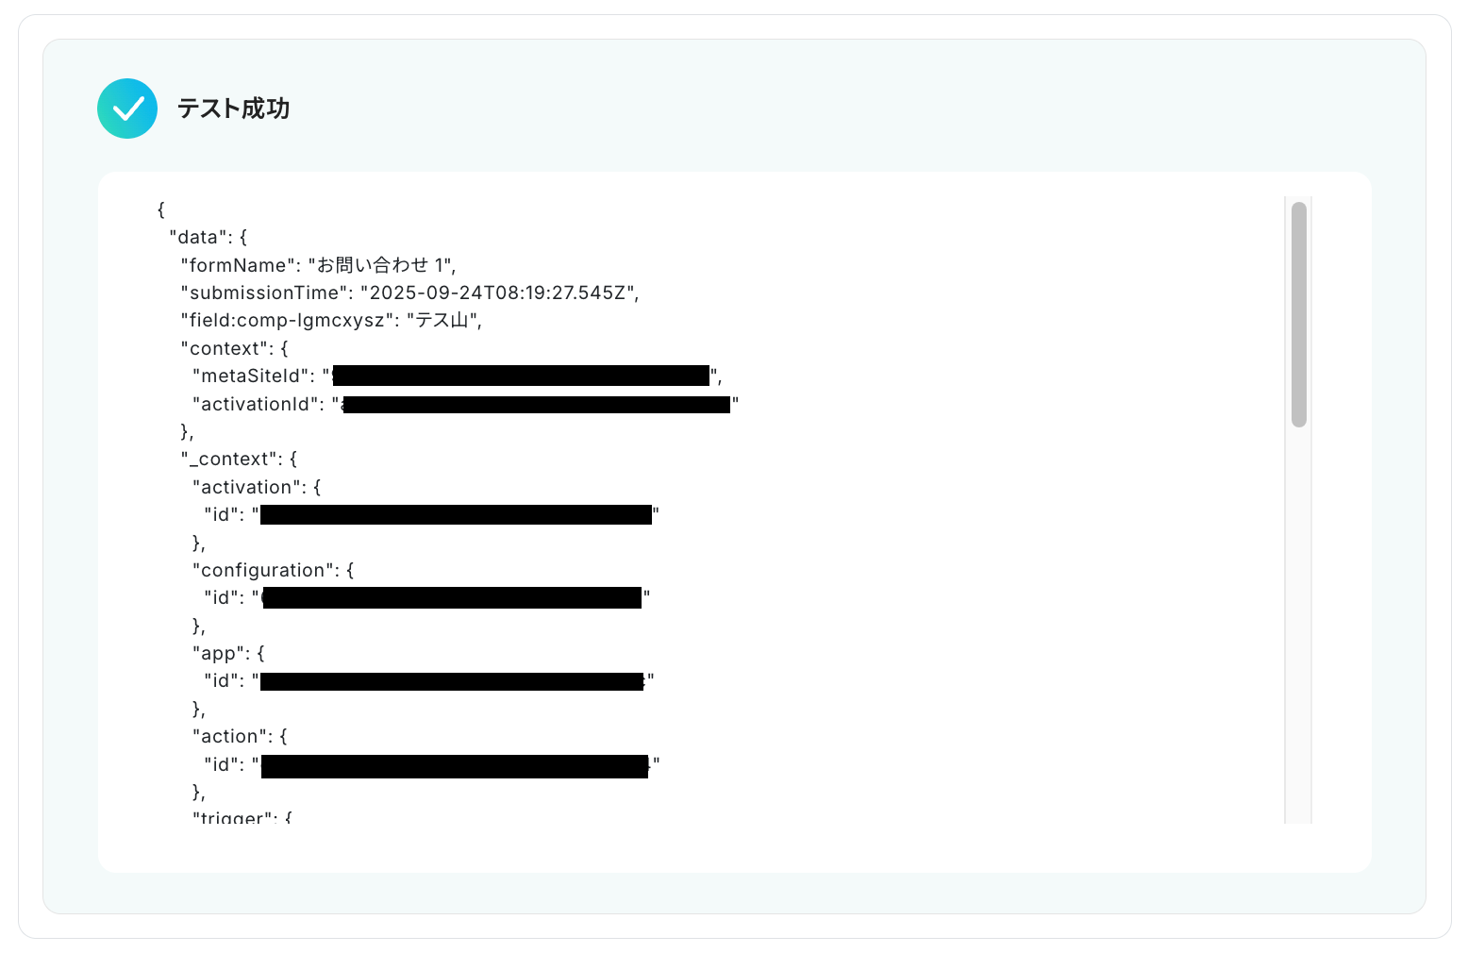This screenshot has height=953, width=1468.
Task: Click the テスト成功 heading text
Action: tap(233, 109)
